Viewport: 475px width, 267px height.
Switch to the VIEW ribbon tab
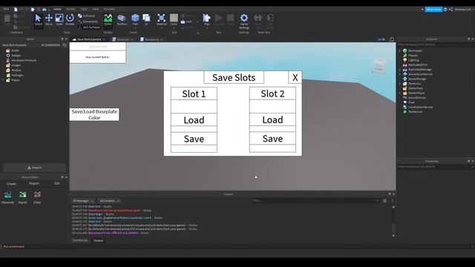tap(96, 9)
